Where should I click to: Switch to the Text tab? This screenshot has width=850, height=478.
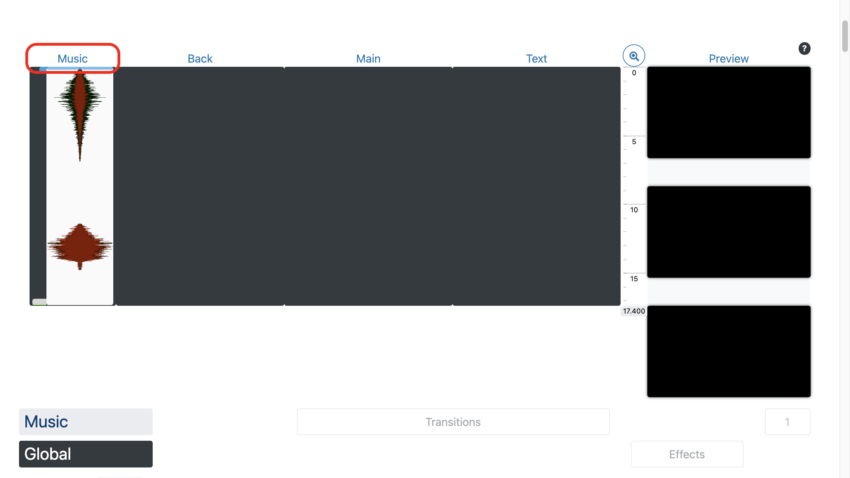click(x=536, y=58)
